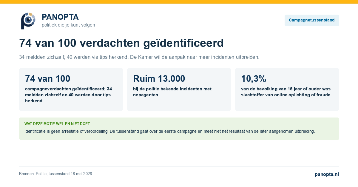Click the subtitle about 34 meldden zichzelf
Viewport: 358px width, 187px height.
[x=139, y=57]
